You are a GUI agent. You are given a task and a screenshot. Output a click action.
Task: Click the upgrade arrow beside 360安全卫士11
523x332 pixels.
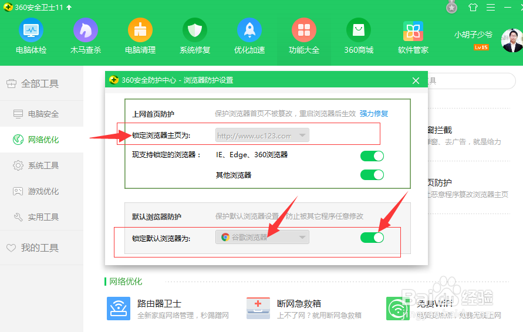(x=69, y=8)
